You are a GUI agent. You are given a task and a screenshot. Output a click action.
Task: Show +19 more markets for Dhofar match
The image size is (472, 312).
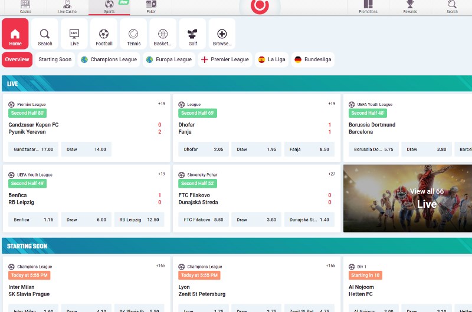pos(332,103)
